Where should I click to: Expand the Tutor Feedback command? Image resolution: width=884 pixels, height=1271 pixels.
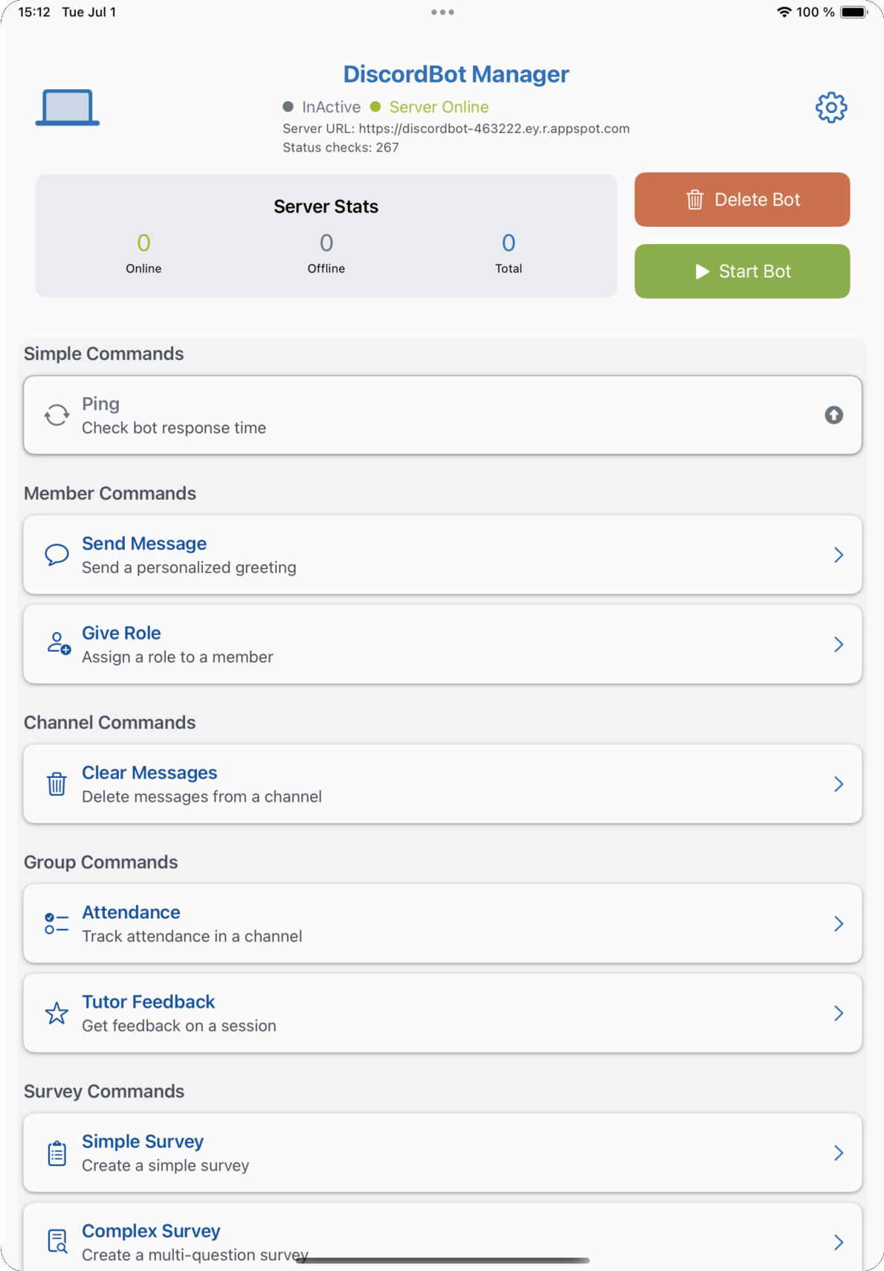point(839,1012)
